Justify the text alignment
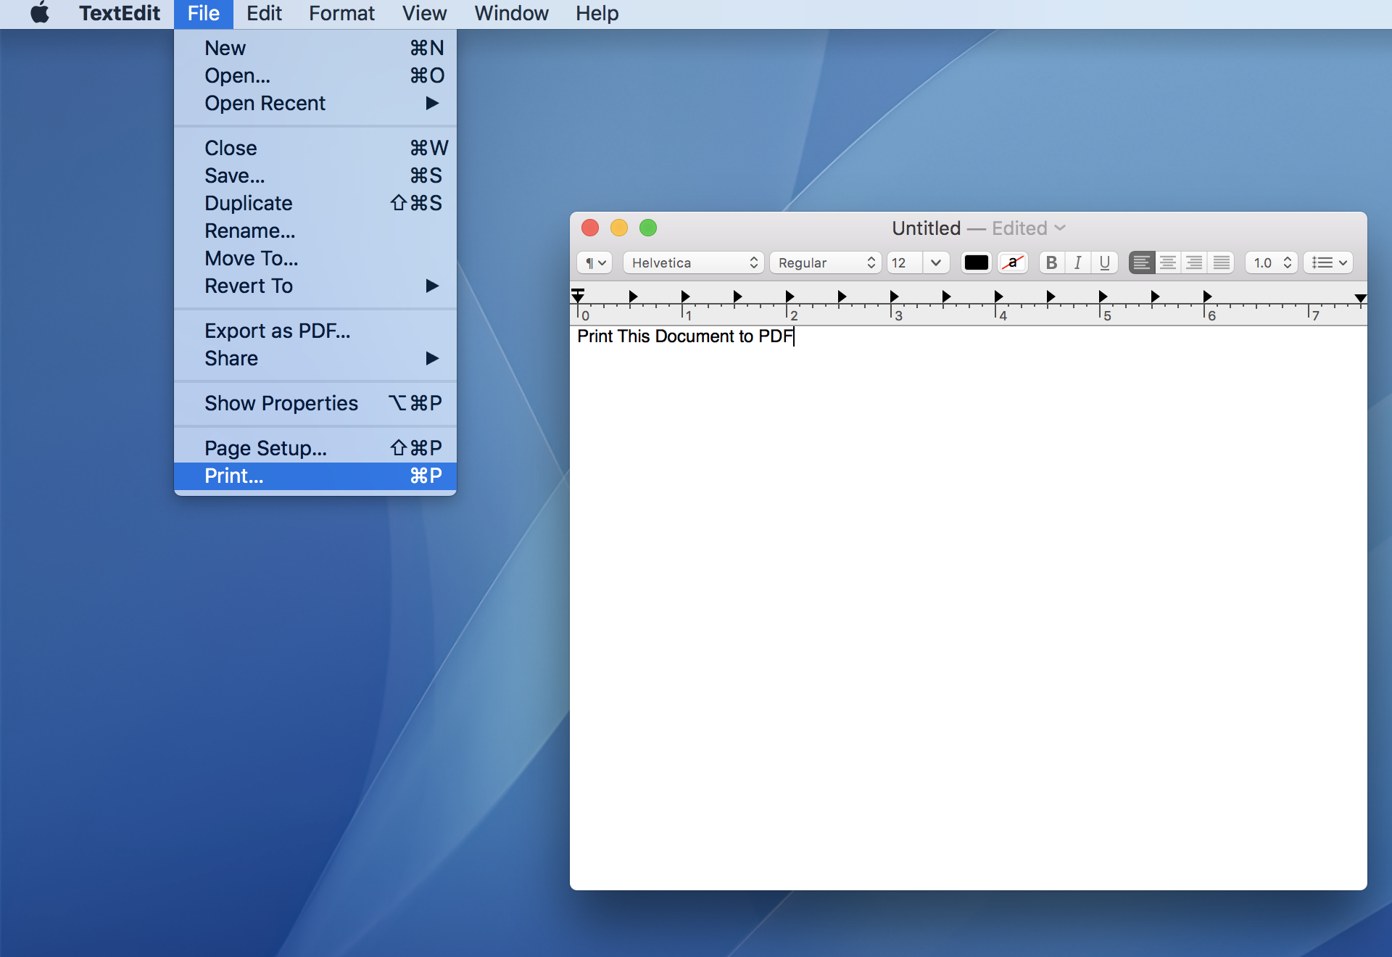 click(x=1221, y=262)
